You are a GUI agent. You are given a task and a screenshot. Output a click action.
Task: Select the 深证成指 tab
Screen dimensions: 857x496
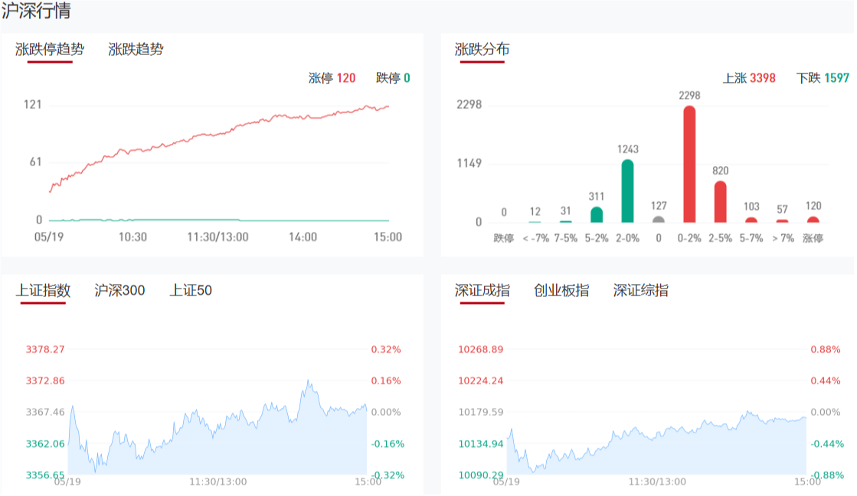coord(482,291)
